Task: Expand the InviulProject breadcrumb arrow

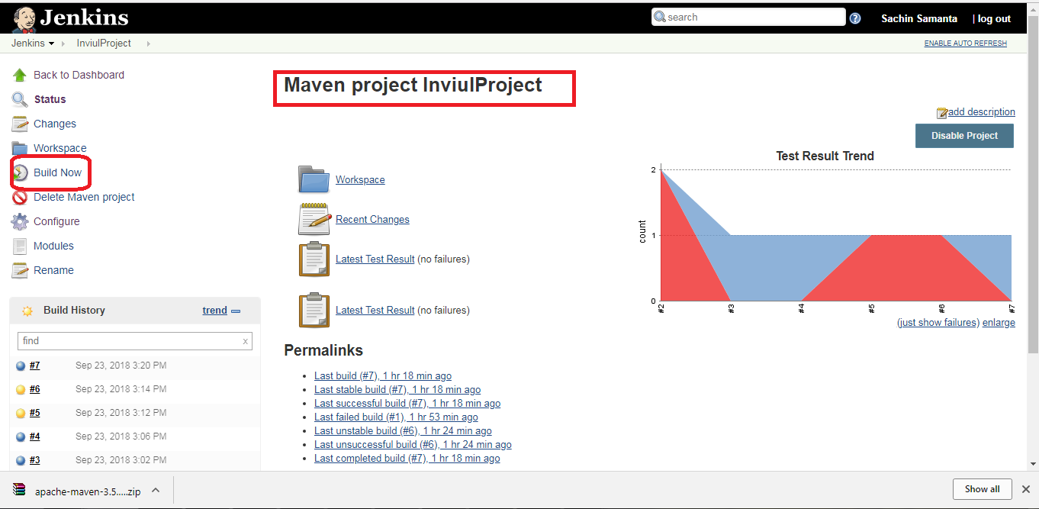Action: pyautogui.click(x=148, y=43)
